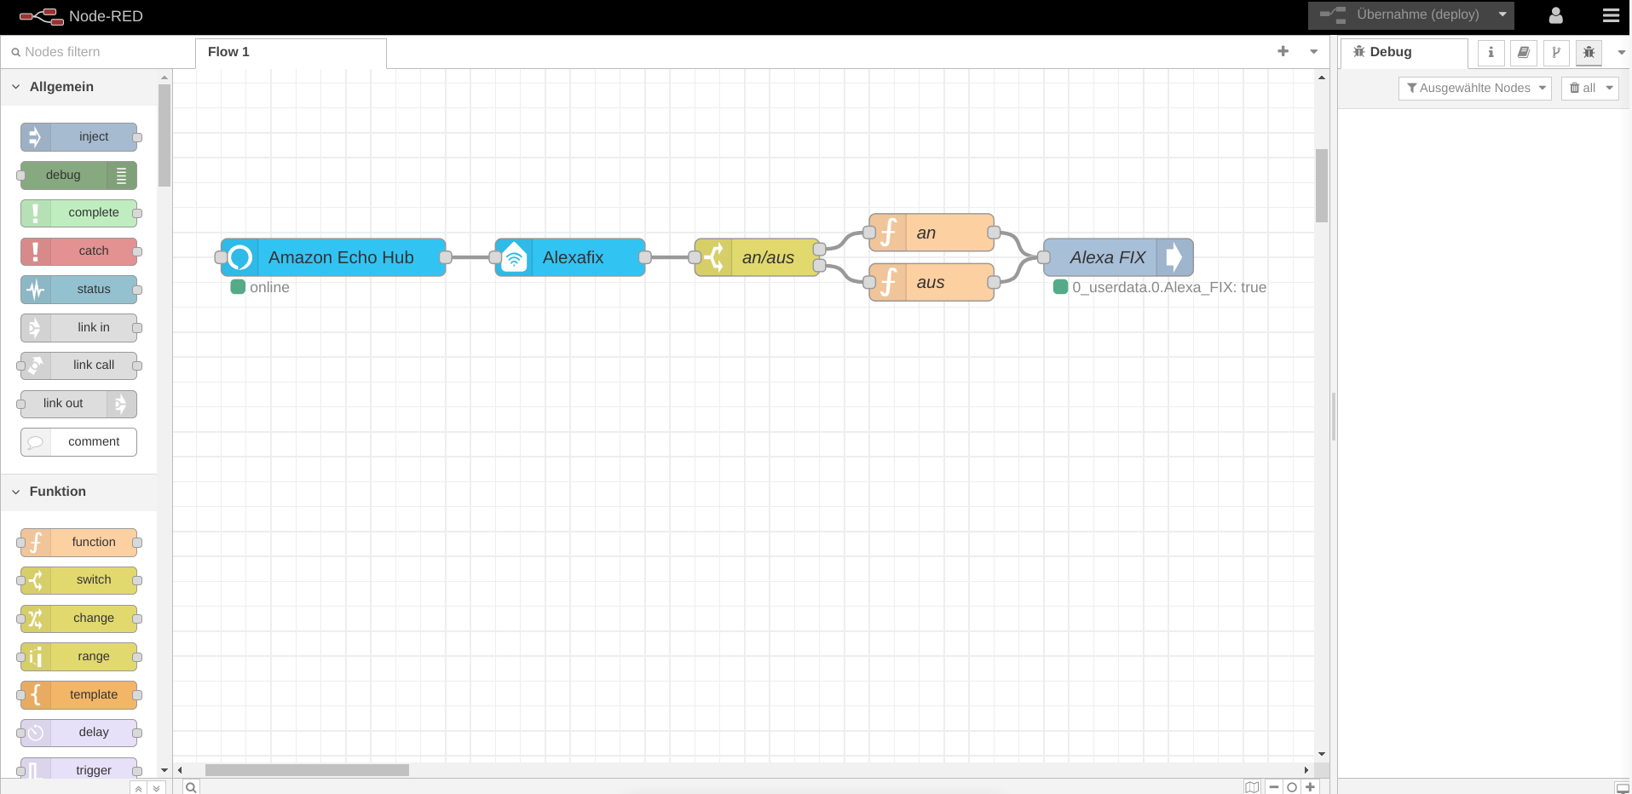Open Ausgewählte Nodes filter dropdown
The height and width of the screenshot is (794, 1632).
[1474, 89]
